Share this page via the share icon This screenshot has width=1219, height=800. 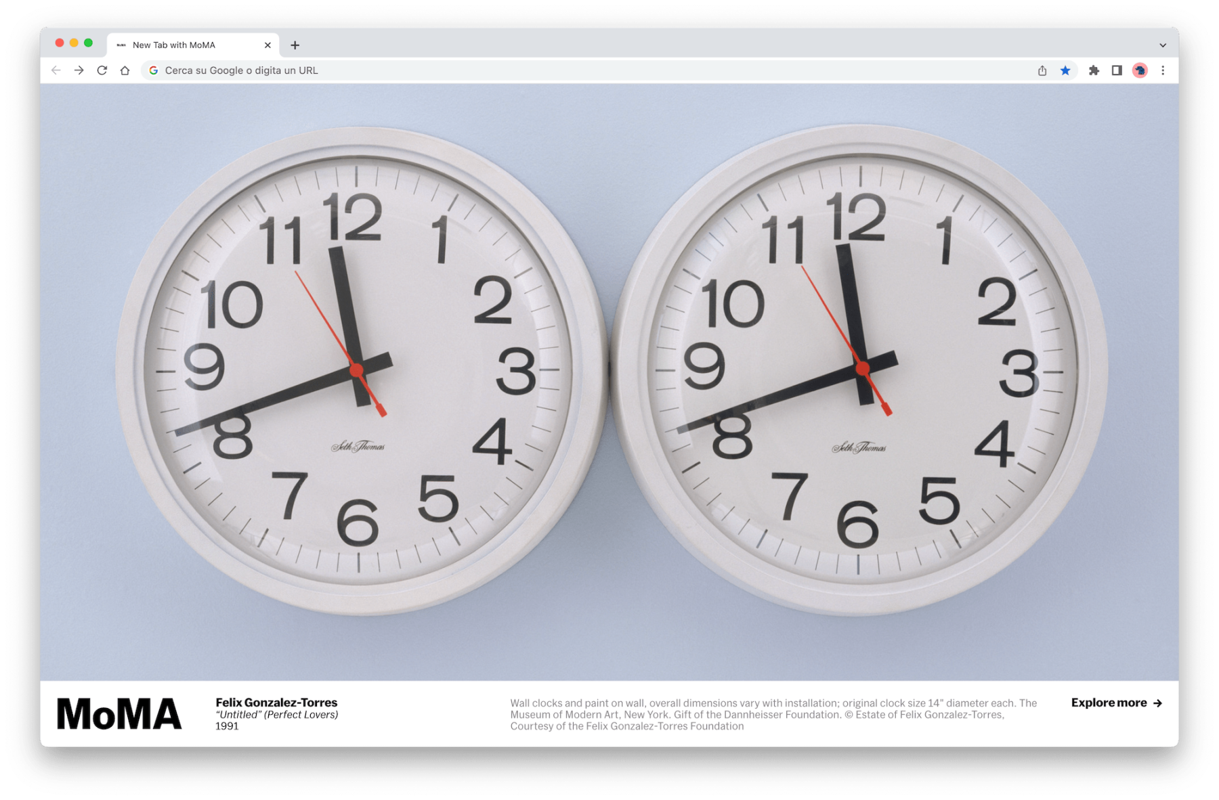tap(1042, 70)
